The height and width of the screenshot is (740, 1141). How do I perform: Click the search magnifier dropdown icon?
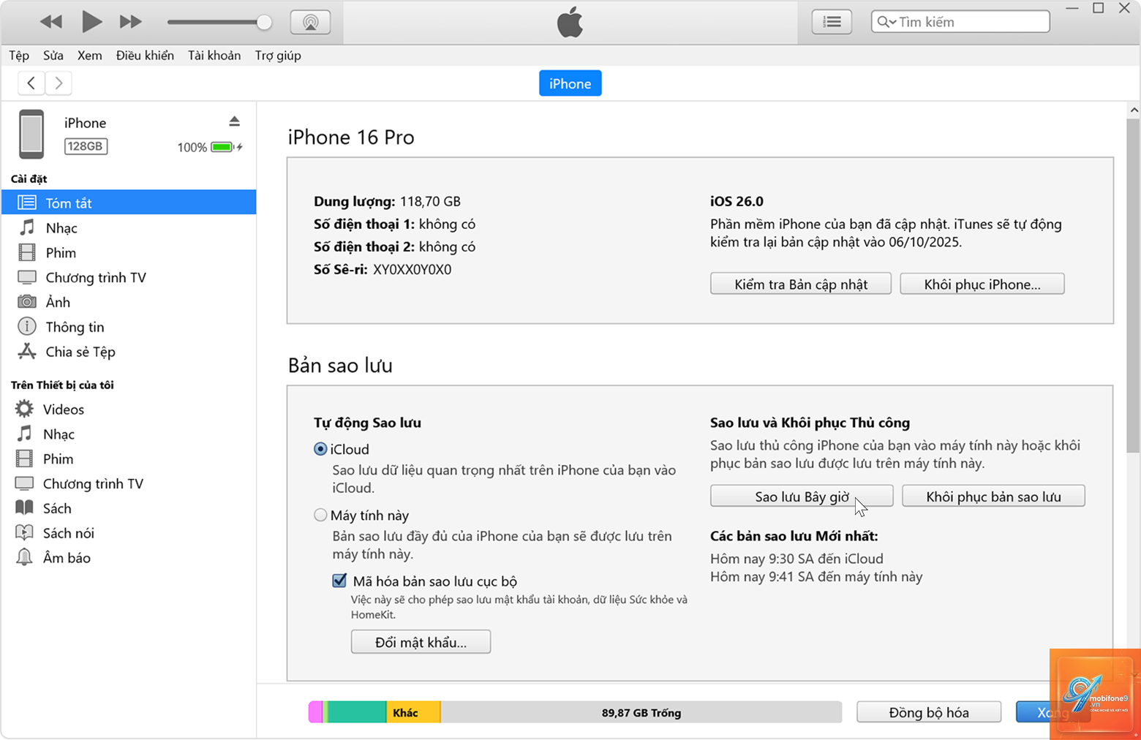886,22
